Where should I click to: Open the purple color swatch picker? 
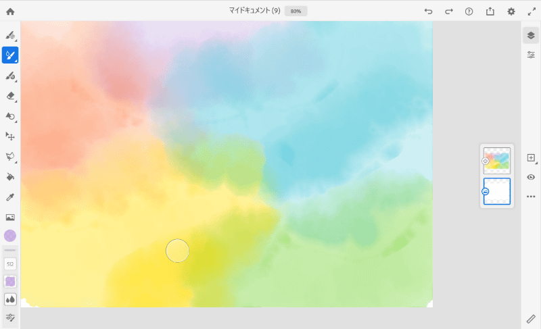[x=10, y=236]
